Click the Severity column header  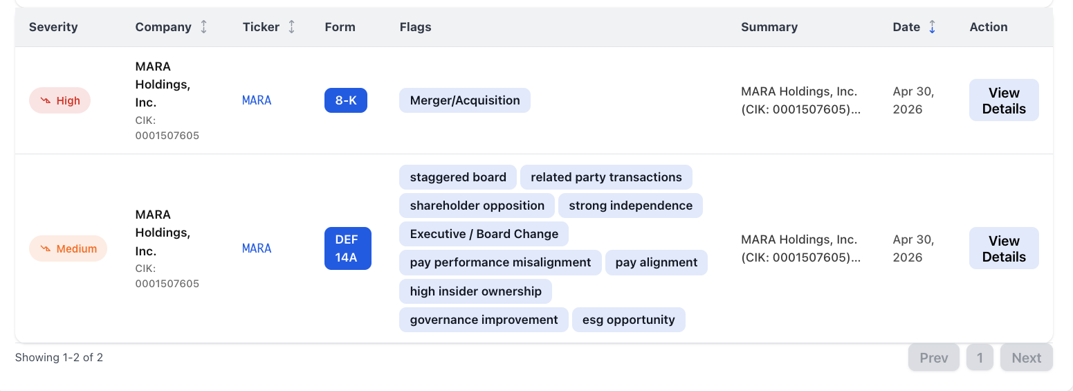(x=53, y=27)
